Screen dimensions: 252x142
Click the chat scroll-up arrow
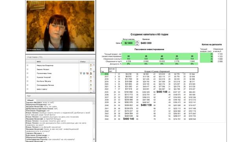[94, 103]
